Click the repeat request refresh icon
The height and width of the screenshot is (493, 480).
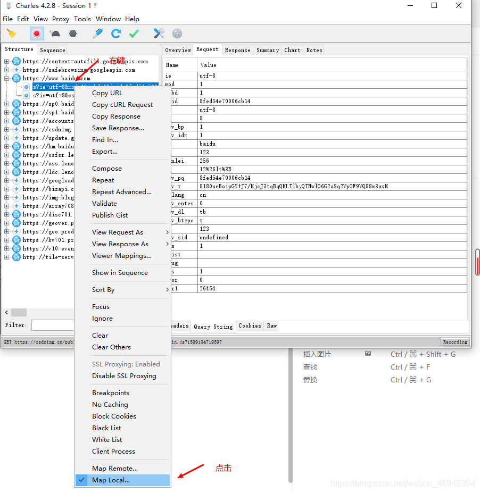[x=116, y=34]
